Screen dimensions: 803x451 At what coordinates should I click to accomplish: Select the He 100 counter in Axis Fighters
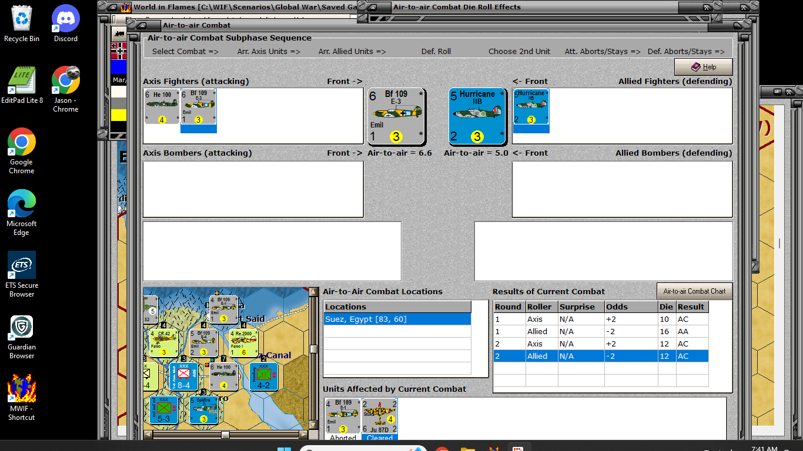(x=162, y=106)
